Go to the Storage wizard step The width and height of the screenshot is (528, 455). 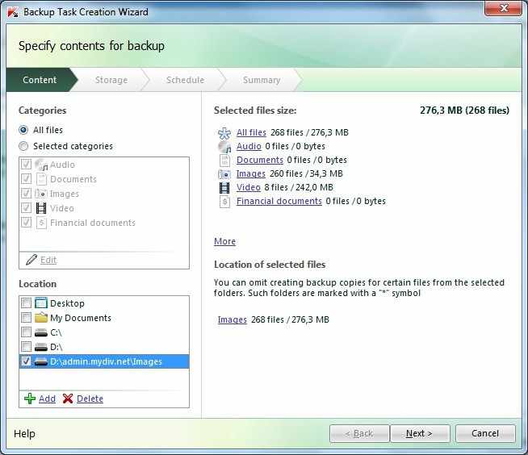(x=111, y=80)
